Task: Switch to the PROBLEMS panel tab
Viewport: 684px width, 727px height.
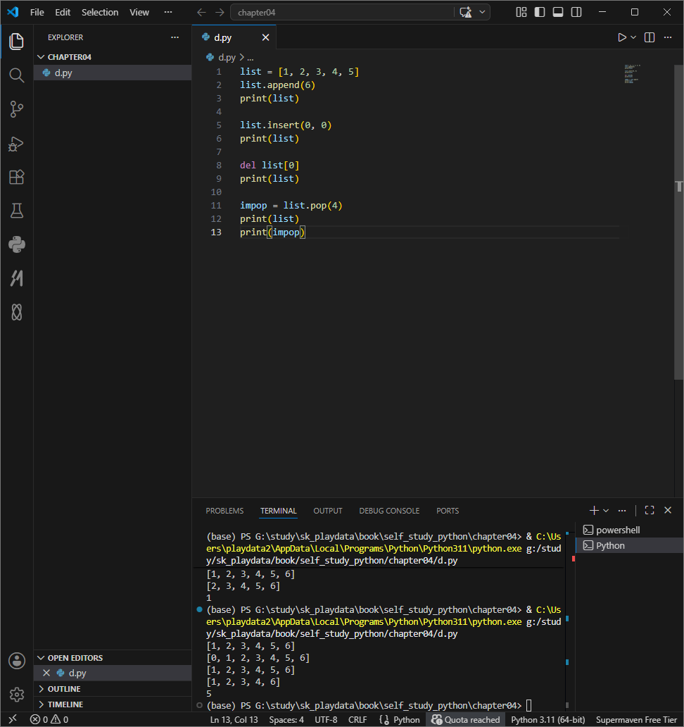Action: point(224,511)
